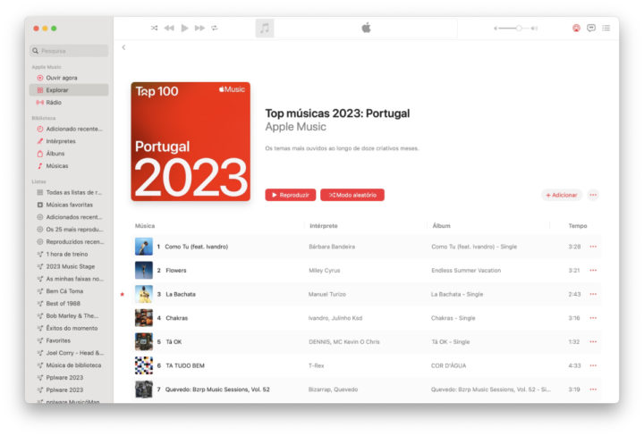Open more options for Quevedo Bzrp Sessions
Viewport: 644px width, 436px height.
point(593,390)
